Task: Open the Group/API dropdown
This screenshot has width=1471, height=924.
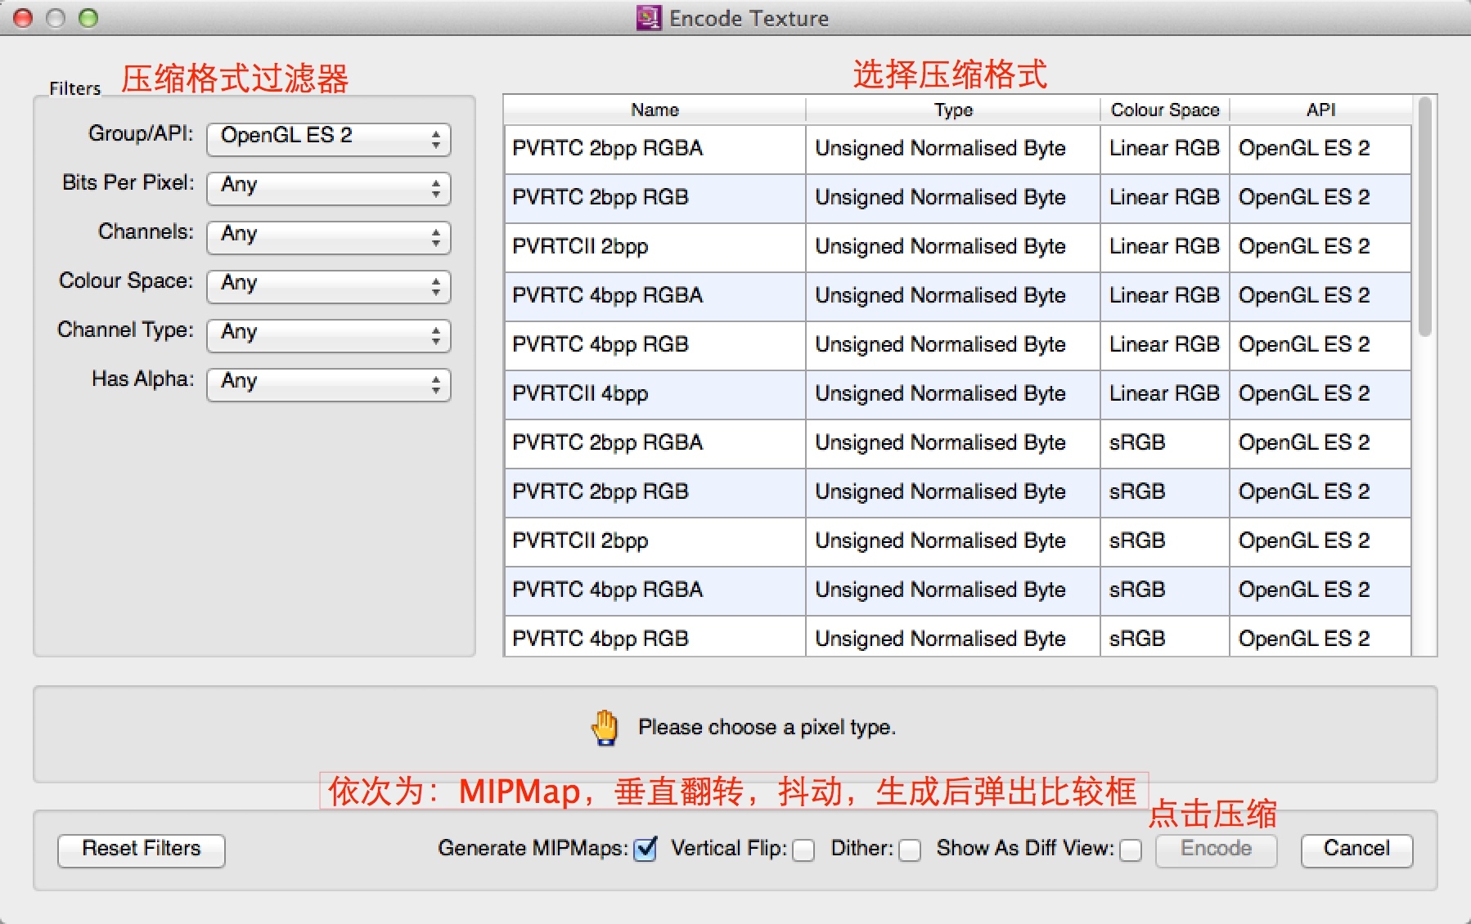Action: [x=327, y=137]
